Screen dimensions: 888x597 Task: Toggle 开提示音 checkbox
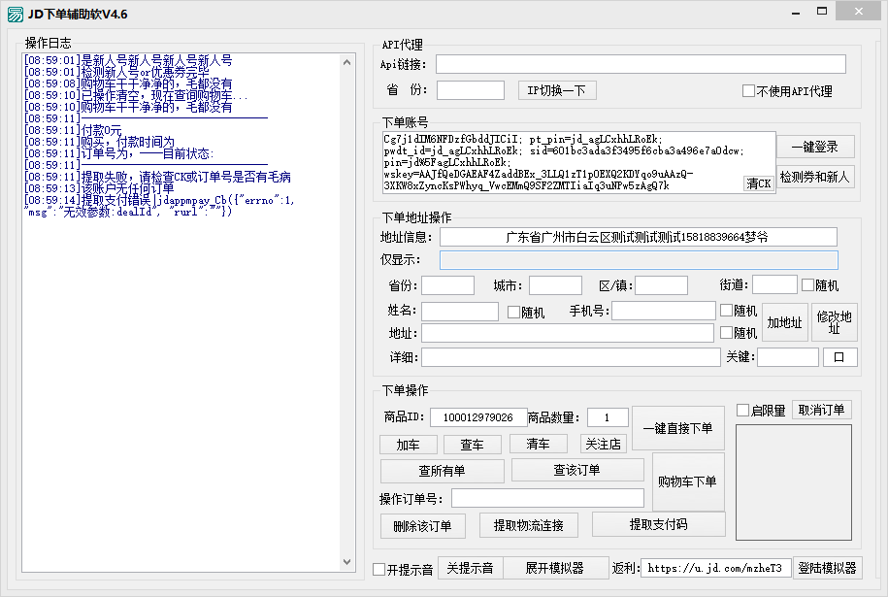pyautogui.click(x=379, y=570)
